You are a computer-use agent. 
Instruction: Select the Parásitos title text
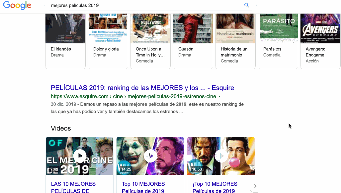click(272, 49)
